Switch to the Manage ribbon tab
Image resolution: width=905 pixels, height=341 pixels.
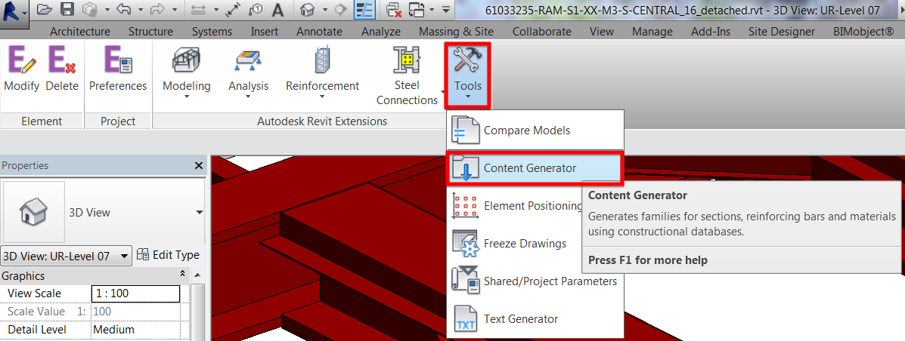coord(652,32)
